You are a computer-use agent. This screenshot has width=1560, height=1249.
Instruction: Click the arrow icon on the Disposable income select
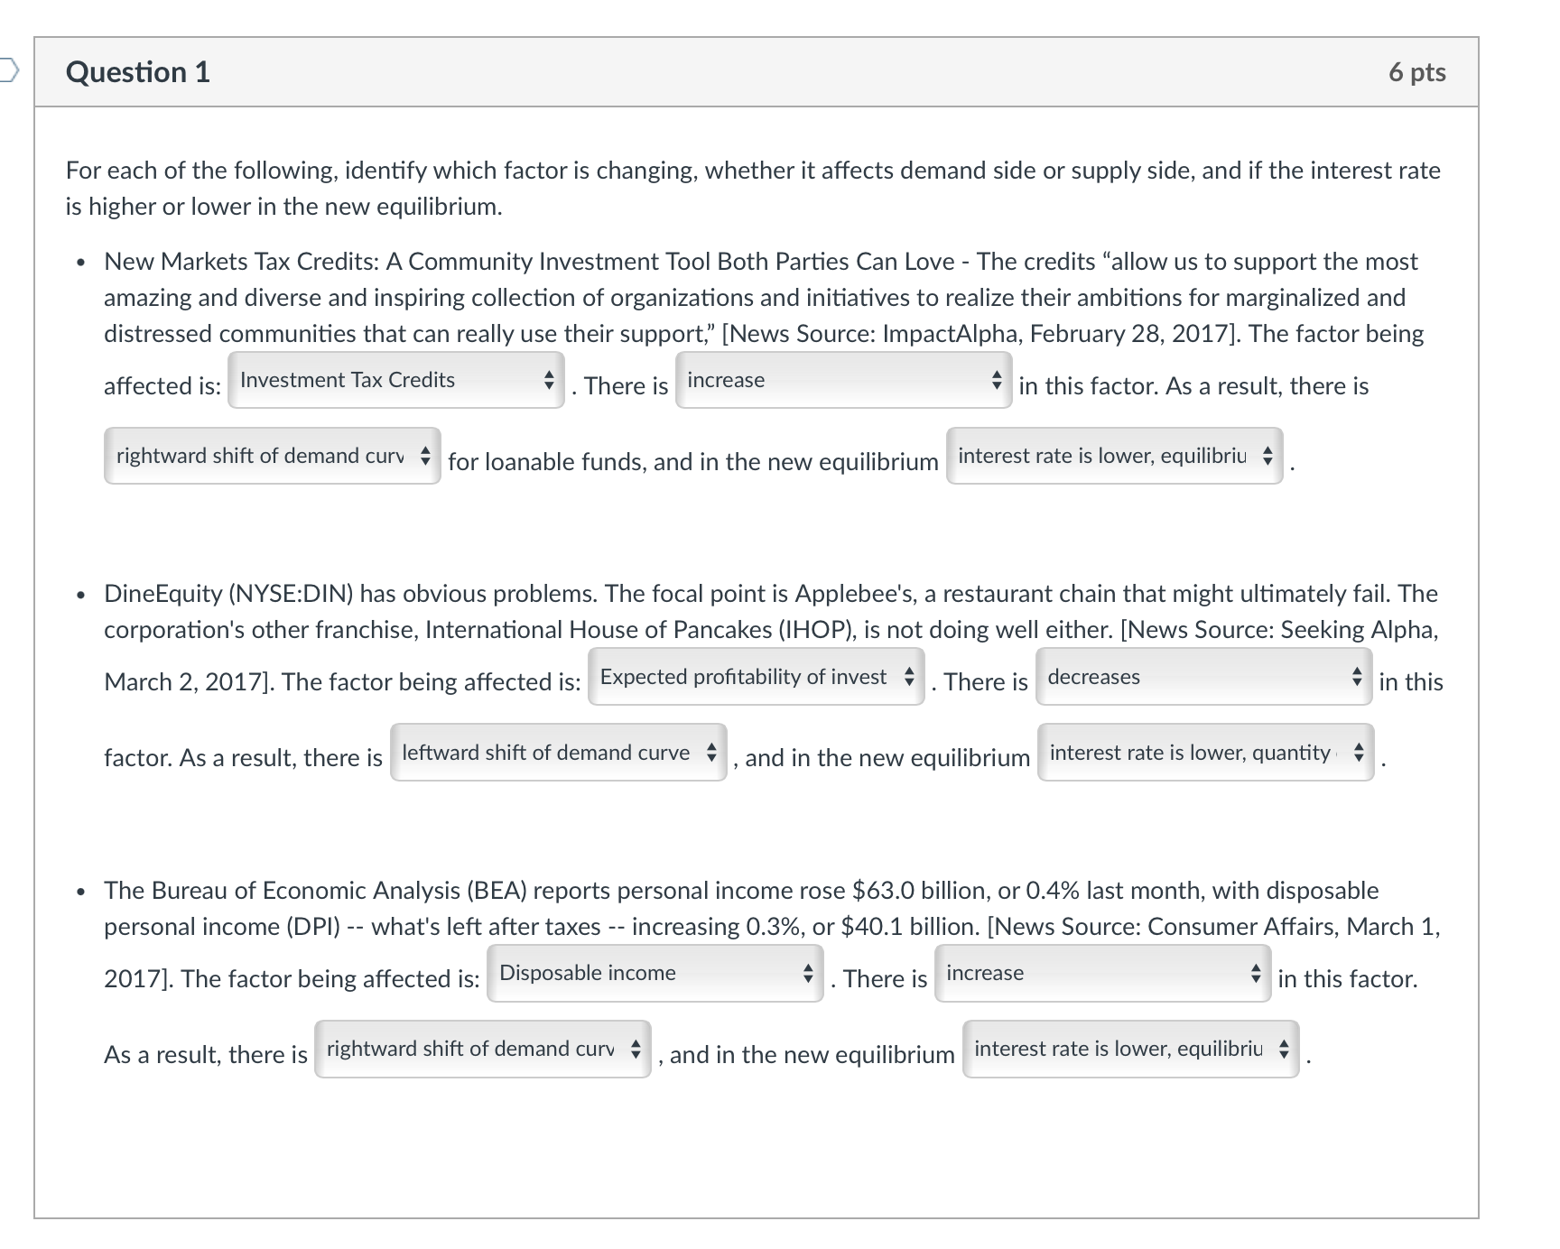tap(806, 975)
